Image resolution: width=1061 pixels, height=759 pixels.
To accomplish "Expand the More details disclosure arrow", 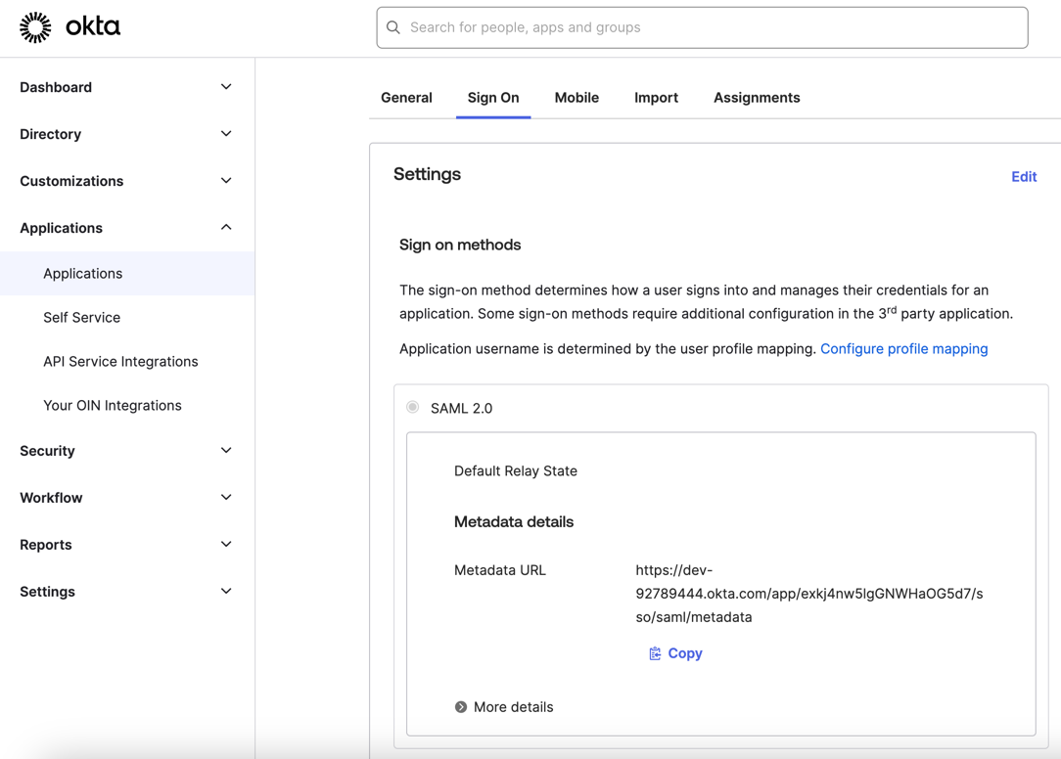I will coord(460,706).
